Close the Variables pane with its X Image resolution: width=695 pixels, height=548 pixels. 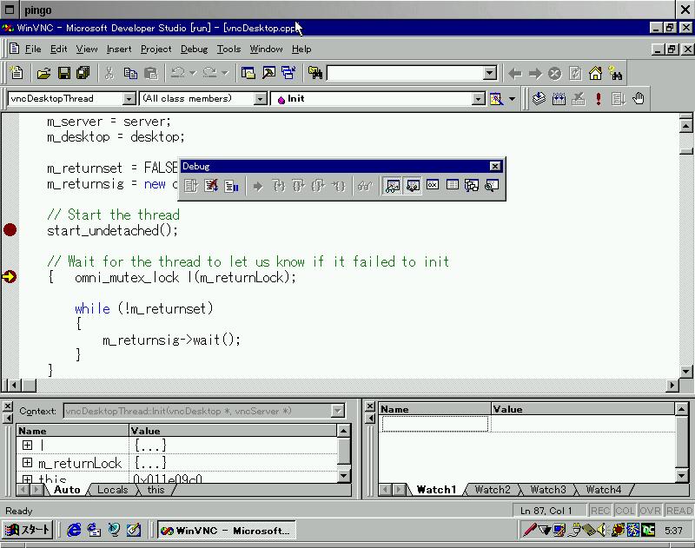pyautogui.click(x=8, y=406)
